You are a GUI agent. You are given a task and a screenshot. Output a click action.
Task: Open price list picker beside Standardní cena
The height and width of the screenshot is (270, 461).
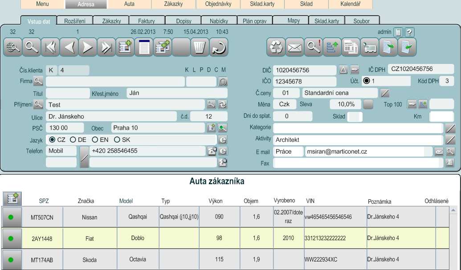pyautogui.click(x=385, y=93)
